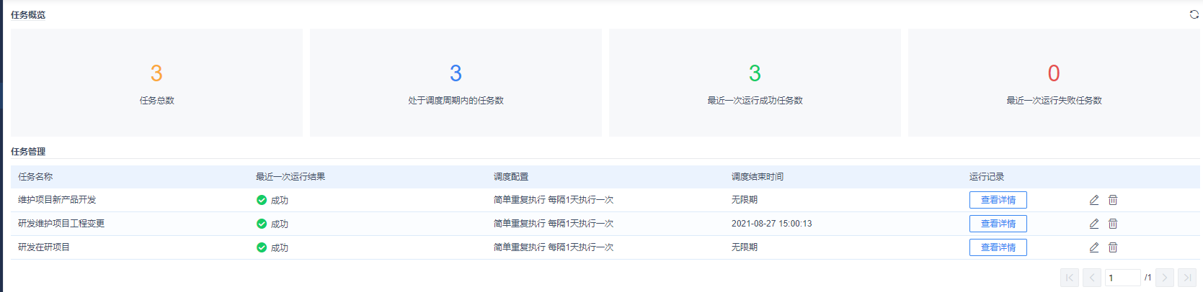Edit the 研发在研项目 task
This screenshot has width=1203, height=292.
click(1094, 247)
